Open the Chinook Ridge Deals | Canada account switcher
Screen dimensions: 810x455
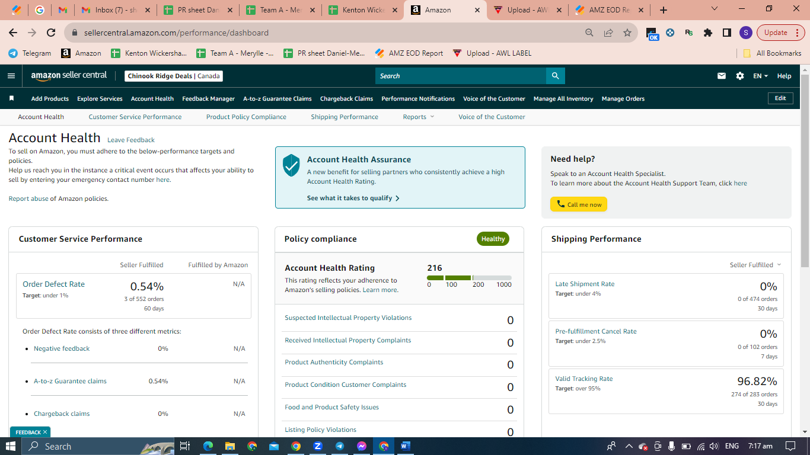pyautogui.click(x=174, y=76)
